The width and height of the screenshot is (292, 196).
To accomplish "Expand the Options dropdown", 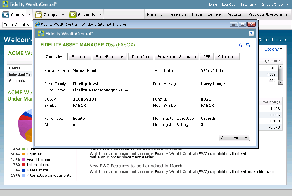I will (273, 49).
